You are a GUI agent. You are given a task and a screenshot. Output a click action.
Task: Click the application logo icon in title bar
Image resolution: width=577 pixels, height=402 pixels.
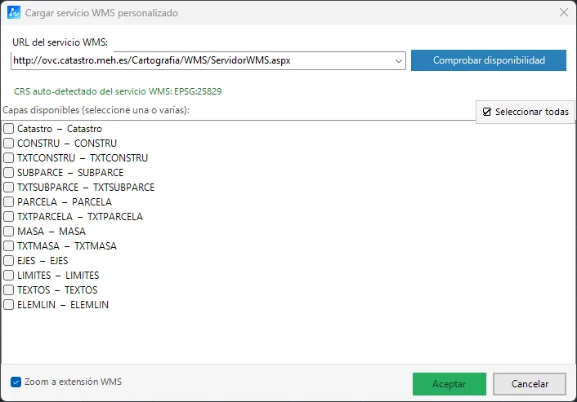click(x=14, y=12)
